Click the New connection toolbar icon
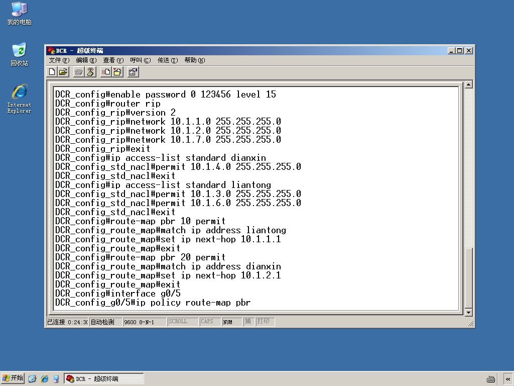This screenshot has width=514, height=386. click(x=52, y=72)
